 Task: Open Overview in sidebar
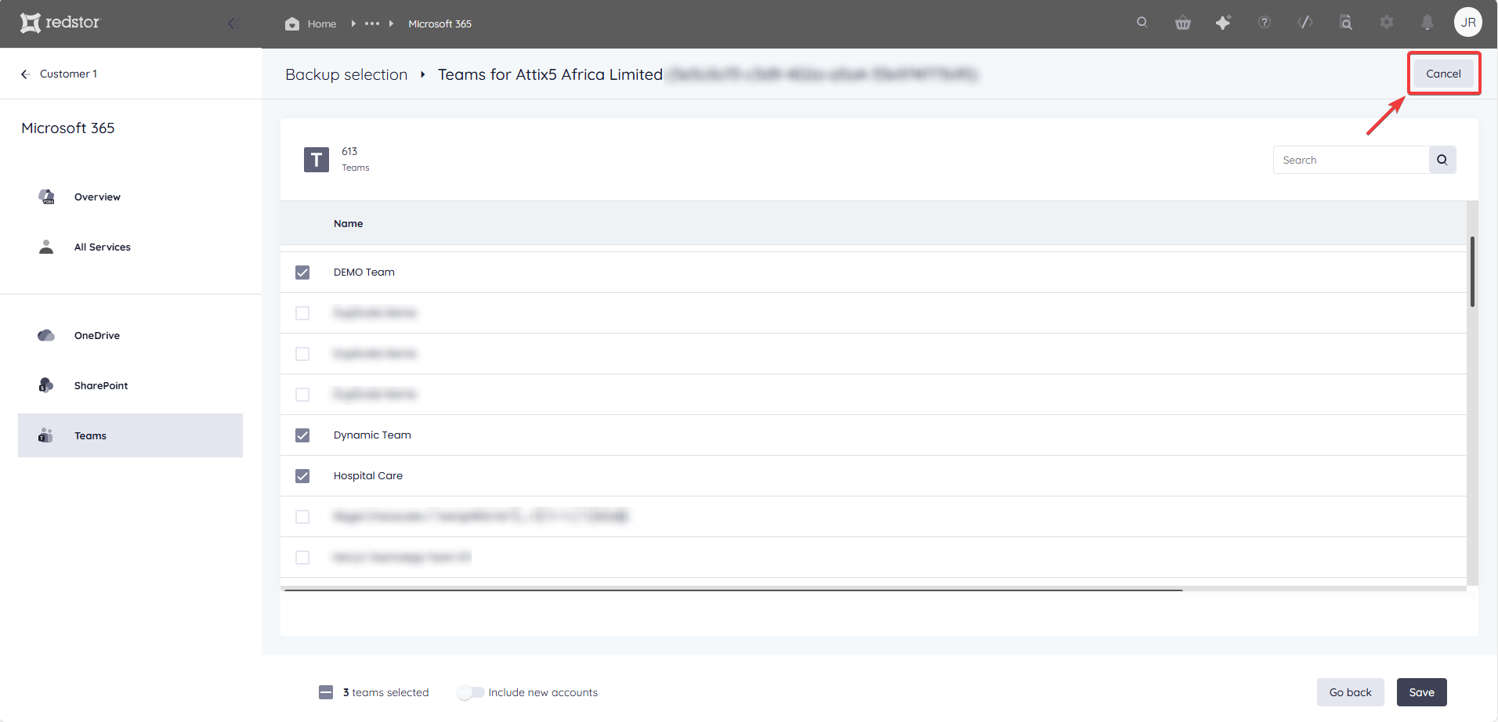pos(97,197)
